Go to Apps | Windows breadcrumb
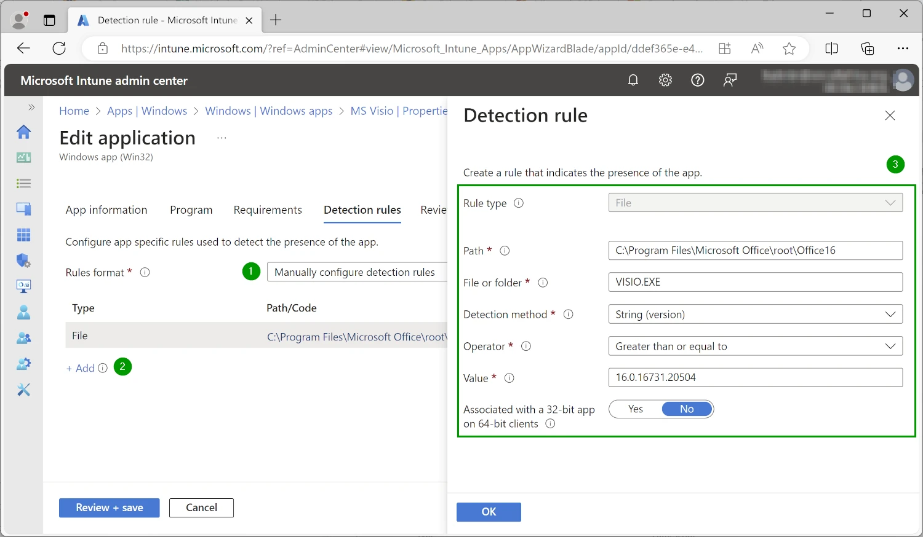Image resolution: width=923 pixels, height=537 pixels. click(x=147, y=111)
